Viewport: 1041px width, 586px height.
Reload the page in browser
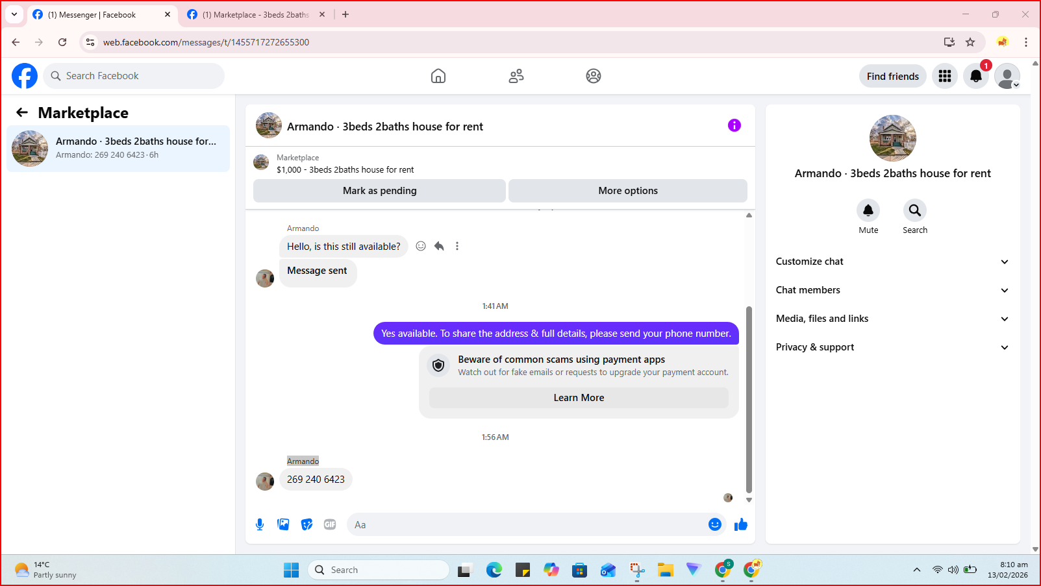coord(62,42)
